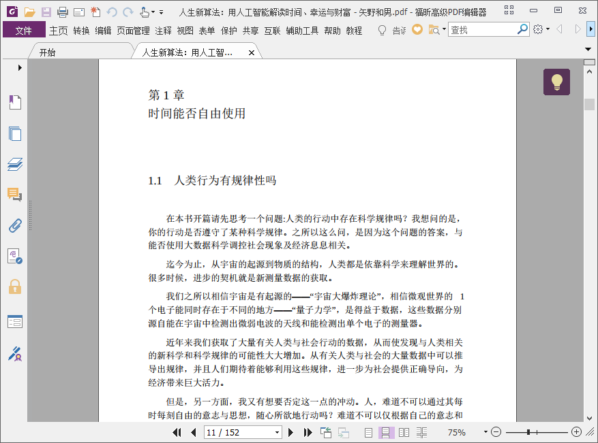Open file with the folder icon

tap(30, 12)
